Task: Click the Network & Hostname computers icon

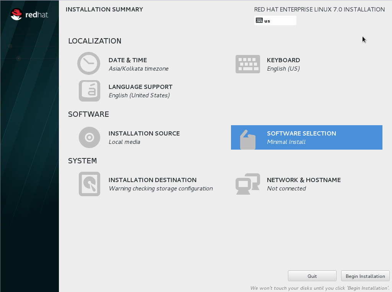Action: coord(248,184)
